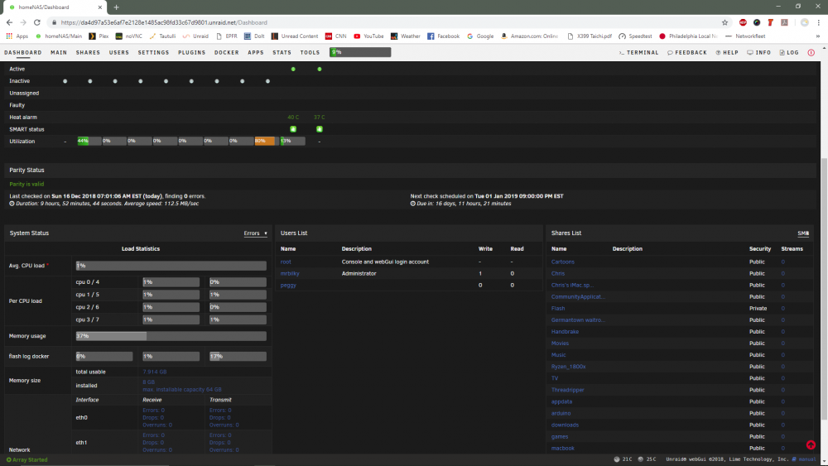This screenshot has width=828, height=466.
Task: Open the Chrome three-dot menu
Action: tap(819, 22)
